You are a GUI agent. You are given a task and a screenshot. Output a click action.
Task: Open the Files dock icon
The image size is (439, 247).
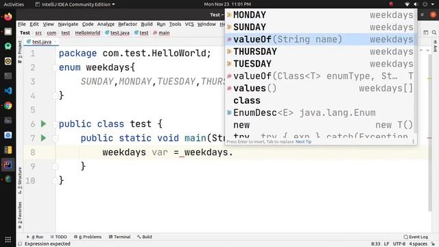[x=8, y=32]
